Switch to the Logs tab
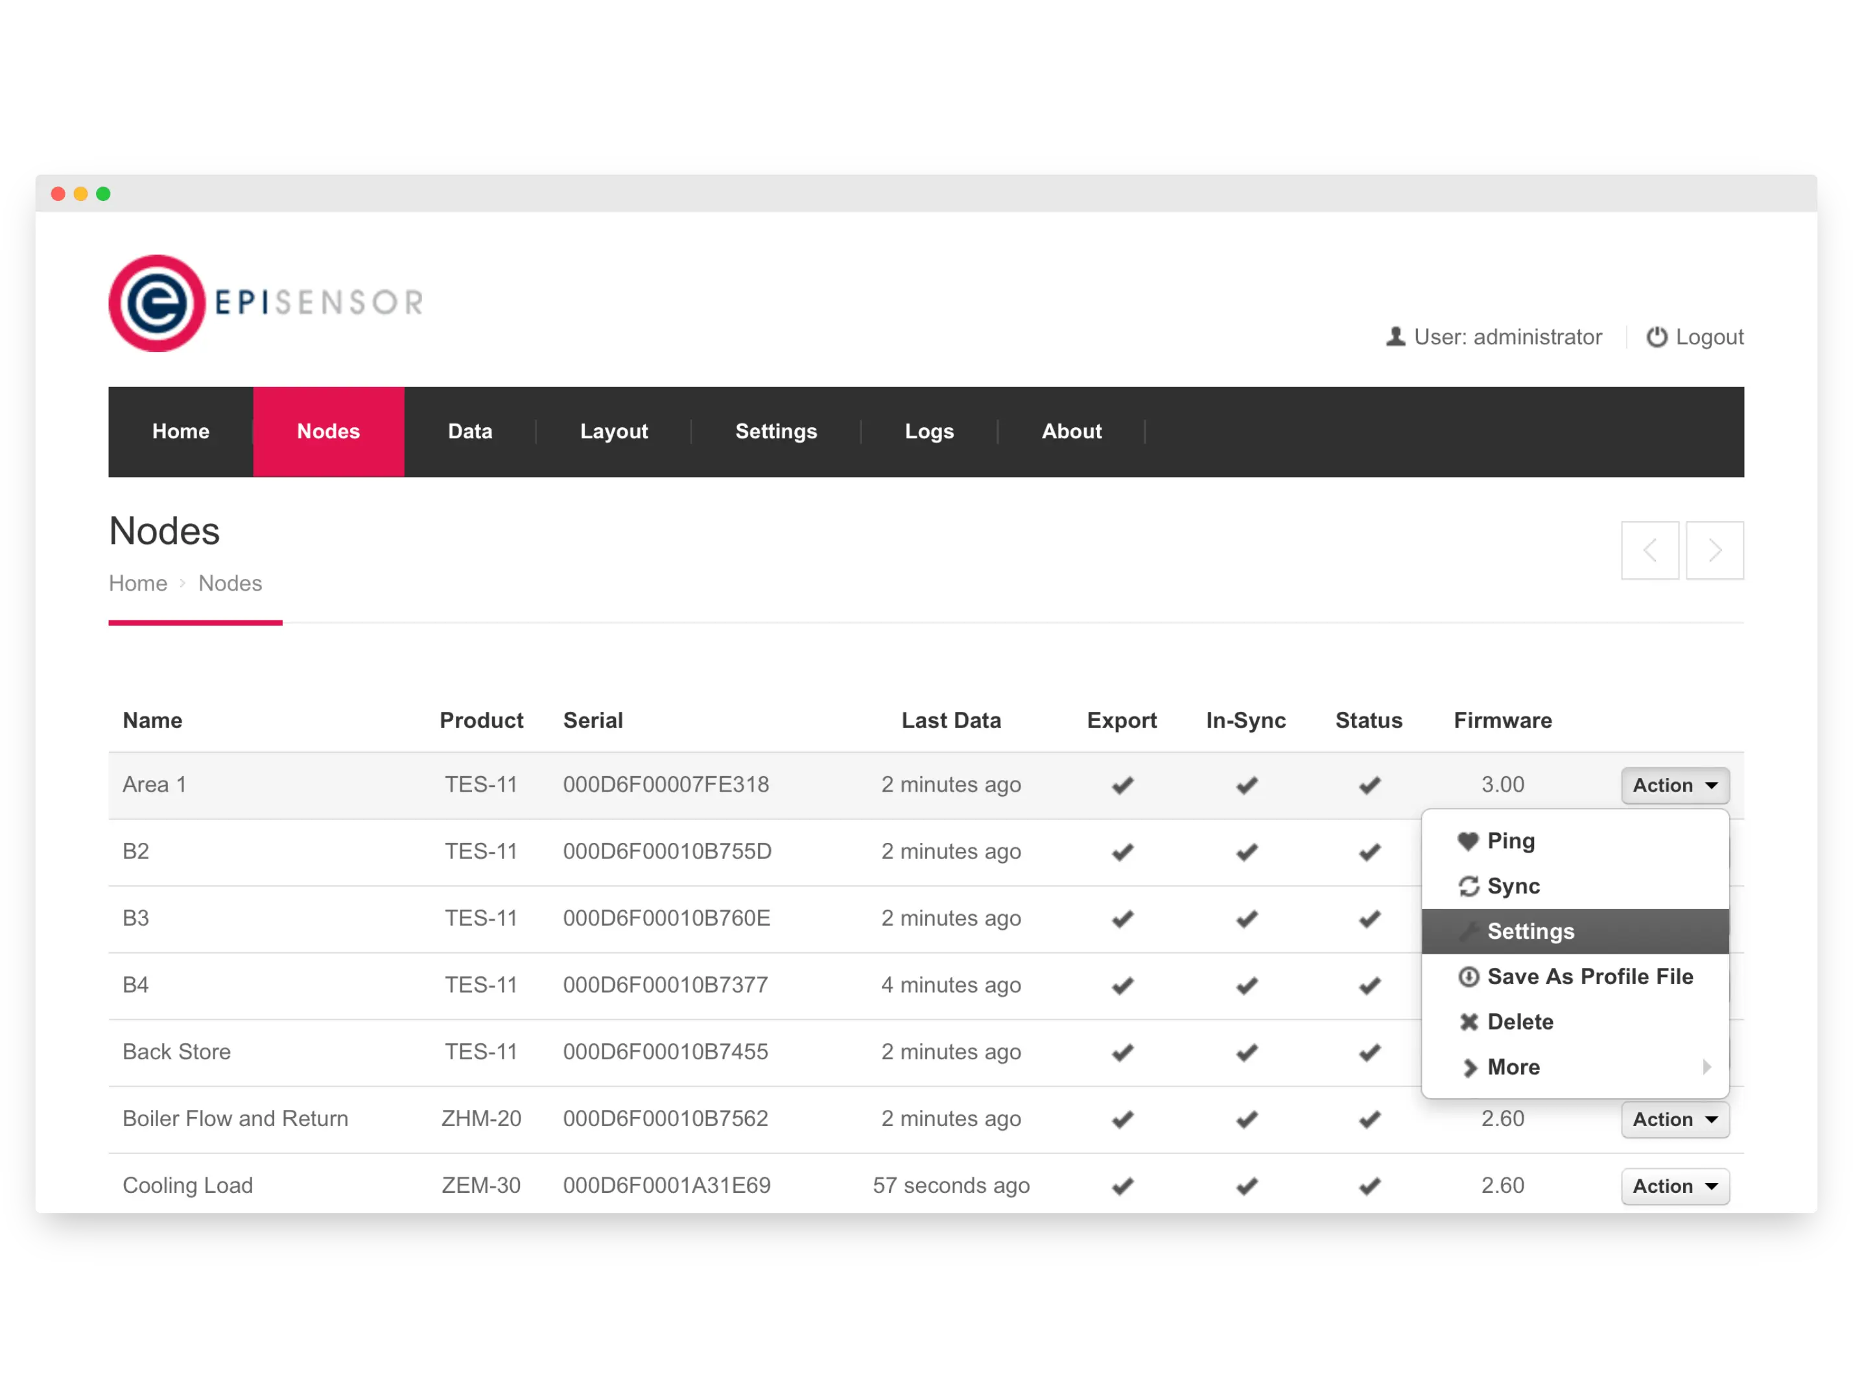The height and width of the screenshot is (1390, 1853). [x=929, y=432]
